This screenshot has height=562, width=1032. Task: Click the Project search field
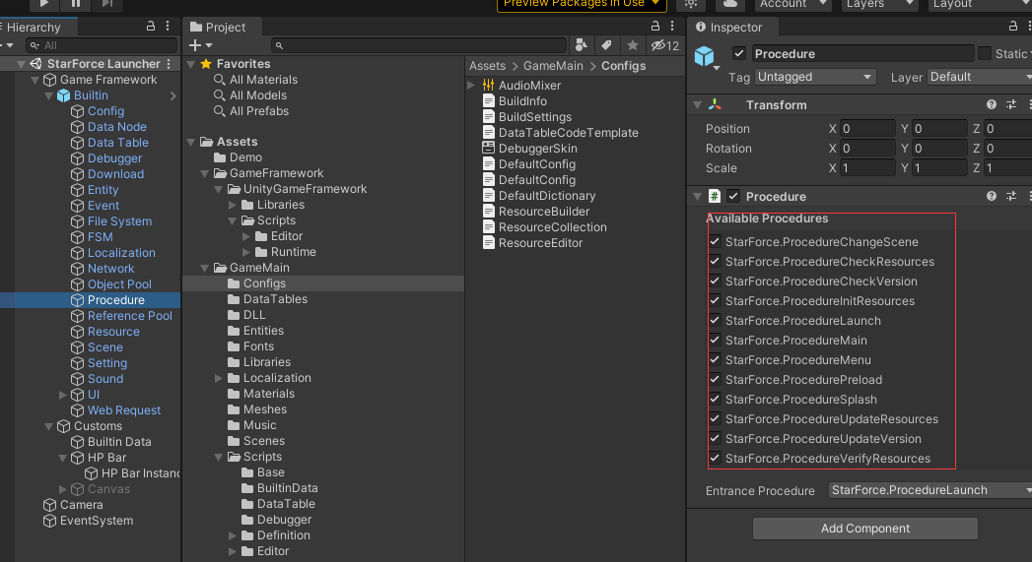419,45
